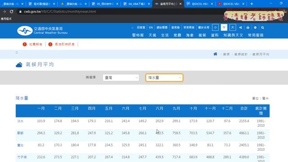Image resolution: width=288 pixels, height=162 pixels.
Task: Switch to the YouTube 從EXCEL VBA tab
Action: [231, 4]
